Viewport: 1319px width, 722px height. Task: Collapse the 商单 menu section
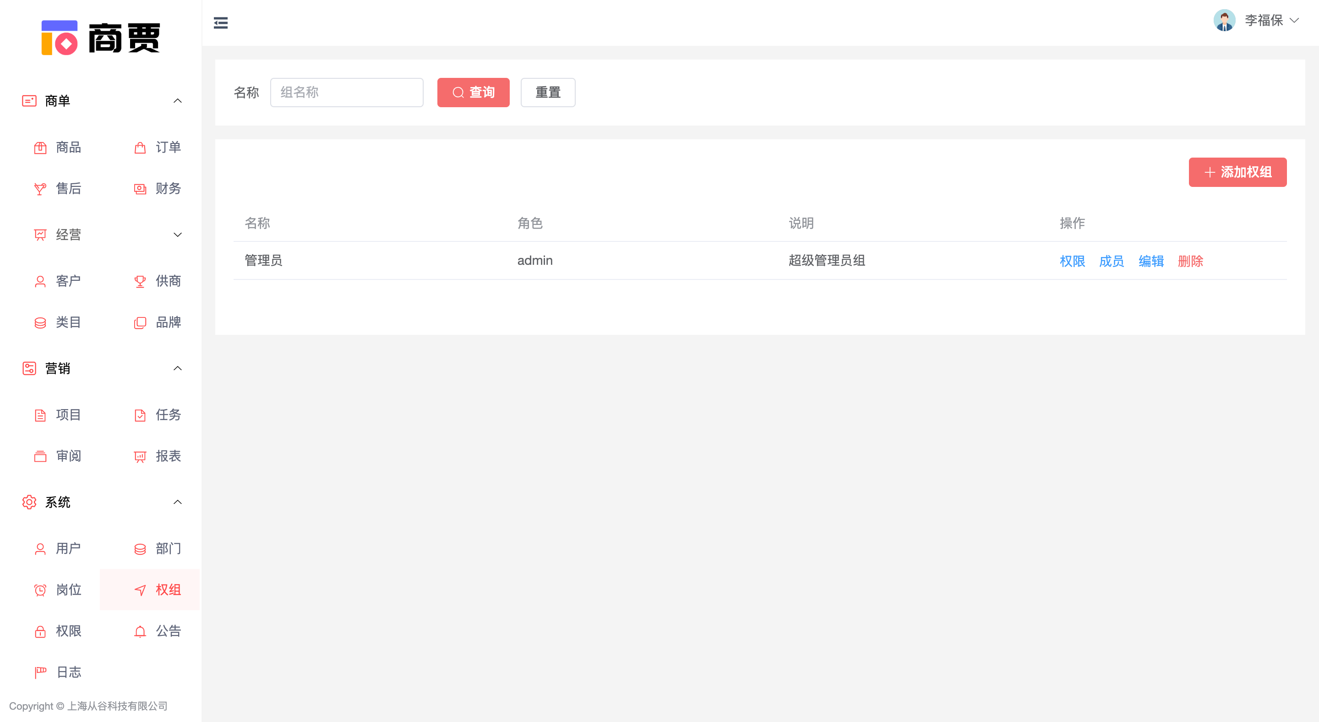click(177, 101)
